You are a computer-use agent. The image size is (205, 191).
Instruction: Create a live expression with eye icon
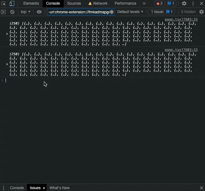39,12
